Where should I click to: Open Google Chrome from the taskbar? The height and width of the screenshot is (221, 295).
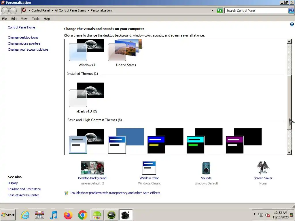[x=83, y=215]
